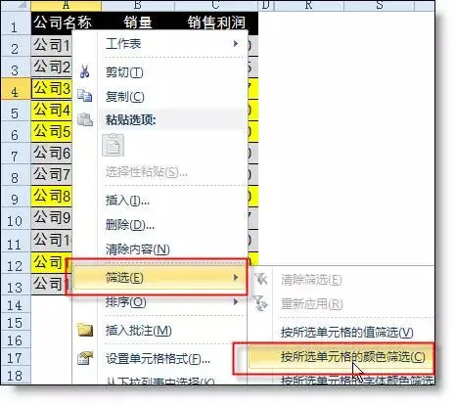
Task: Select row 14 header
Action: [x=16, y=305]
